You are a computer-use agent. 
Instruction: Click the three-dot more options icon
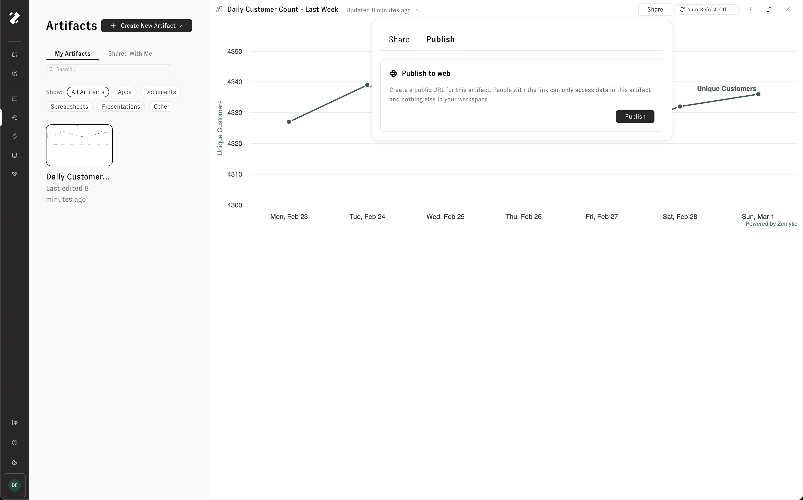(750, 10)
